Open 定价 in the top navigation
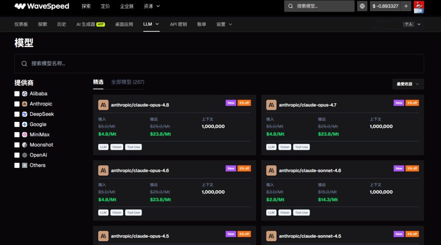The width and height of the screenshot is (441, 245). tap(105, 6)
